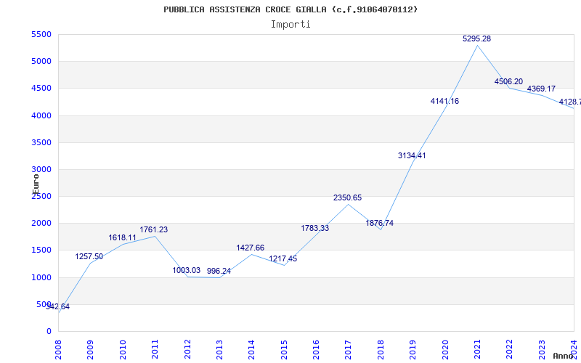Select the 4141.16 data label

click(444, 102)
